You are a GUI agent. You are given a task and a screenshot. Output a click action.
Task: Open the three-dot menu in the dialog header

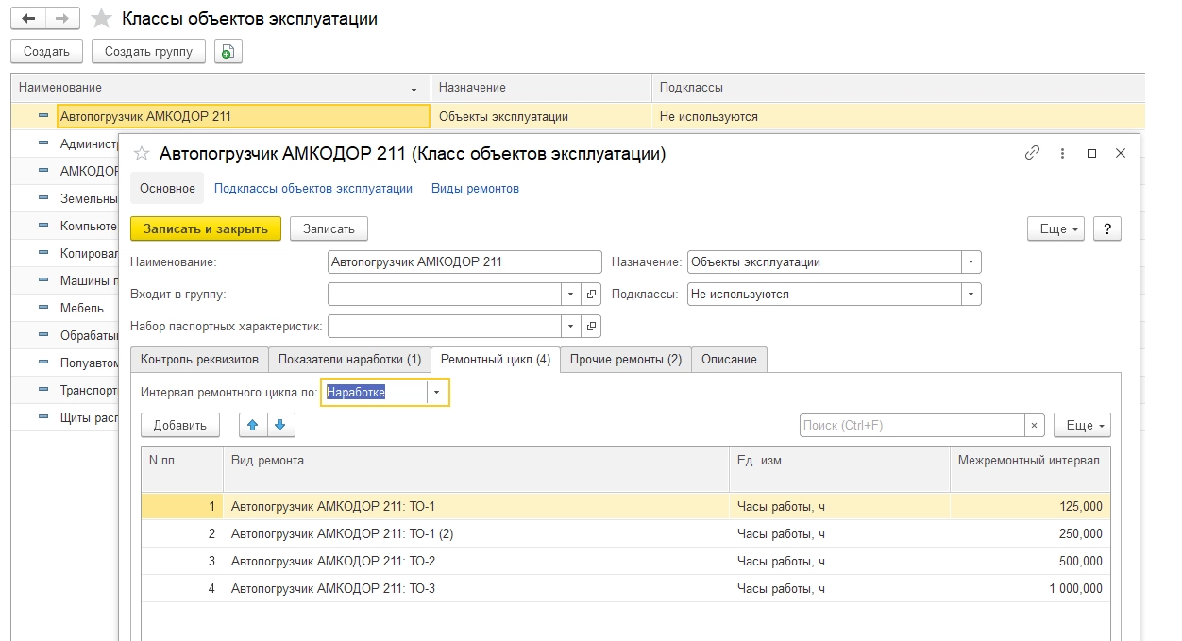coord(1062,153)
